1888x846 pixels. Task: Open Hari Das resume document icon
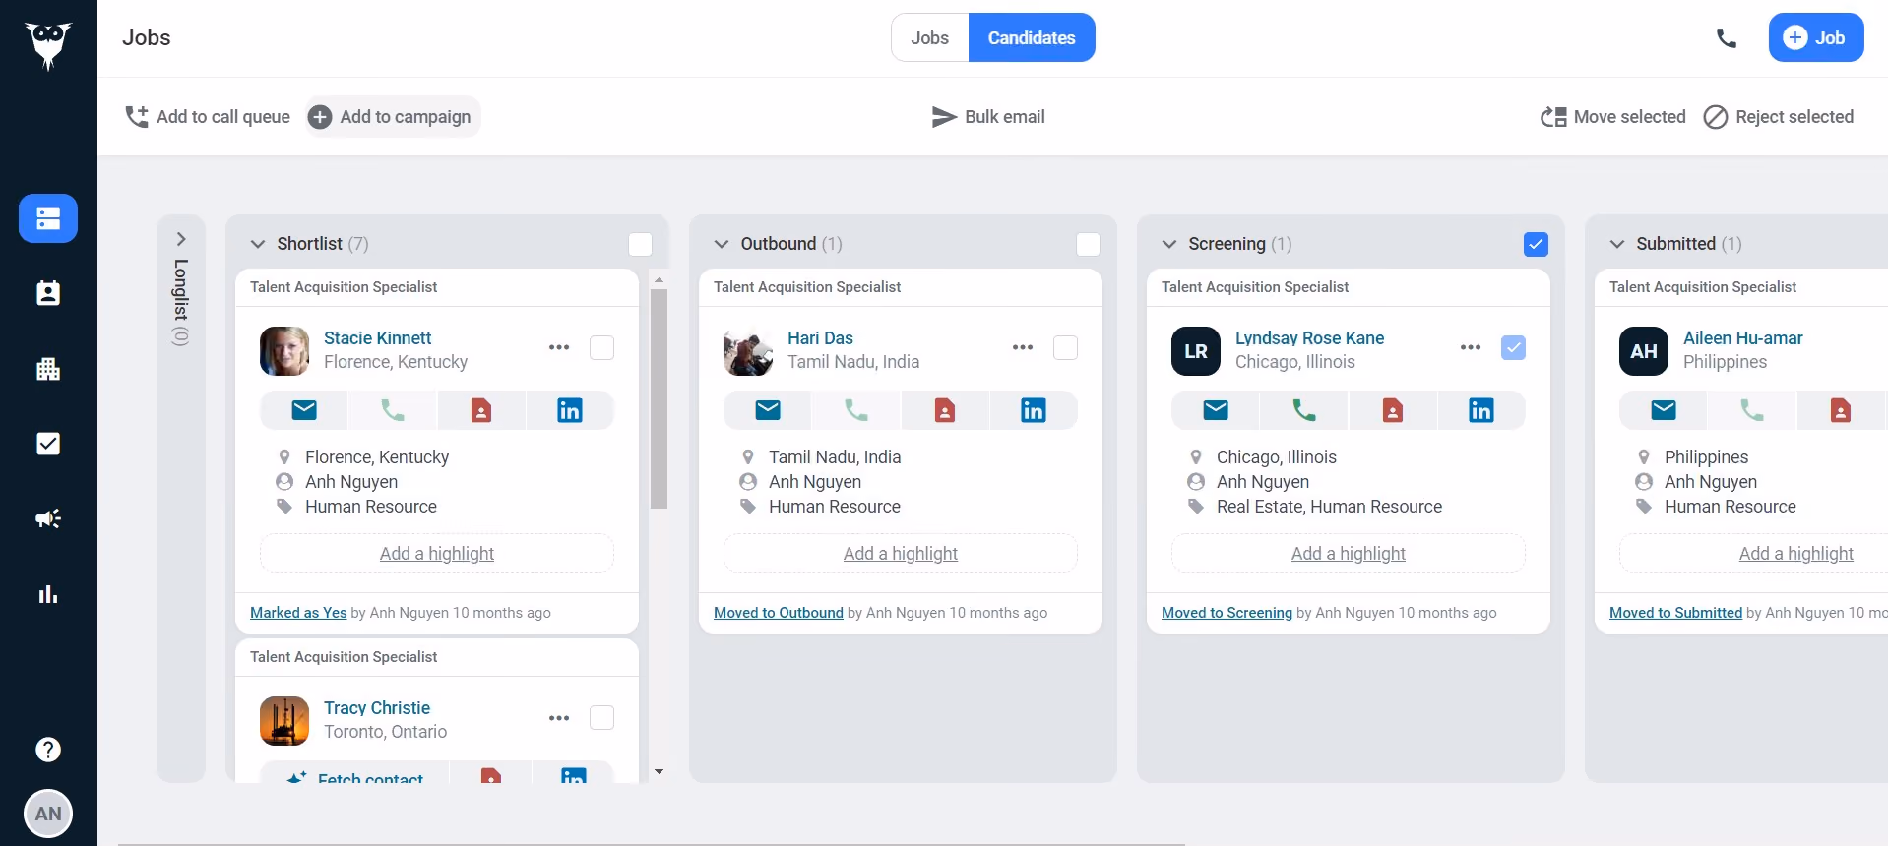945,410
